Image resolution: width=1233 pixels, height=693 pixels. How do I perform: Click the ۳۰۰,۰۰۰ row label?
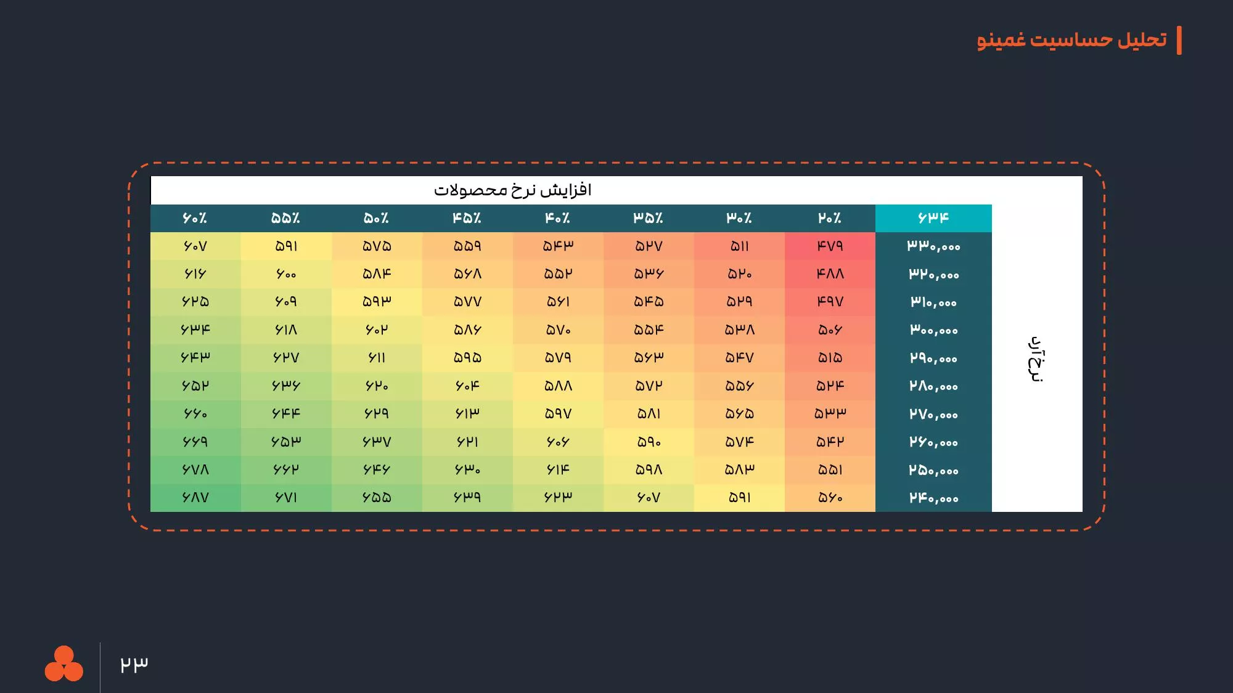point(933,330)
